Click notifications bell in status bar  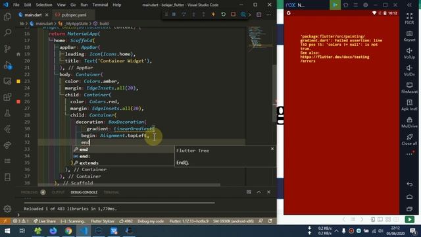[270, 221]
